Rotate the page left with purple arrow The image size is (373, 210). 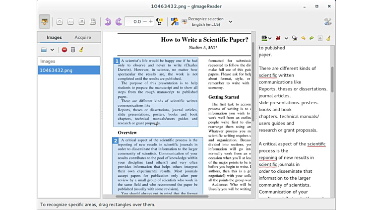(x=108, y=22)
